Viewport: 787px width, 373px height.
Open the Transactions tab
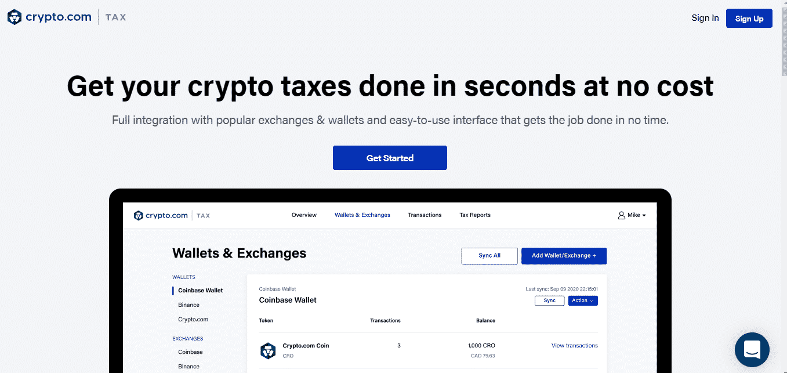[x=425, y=215]
